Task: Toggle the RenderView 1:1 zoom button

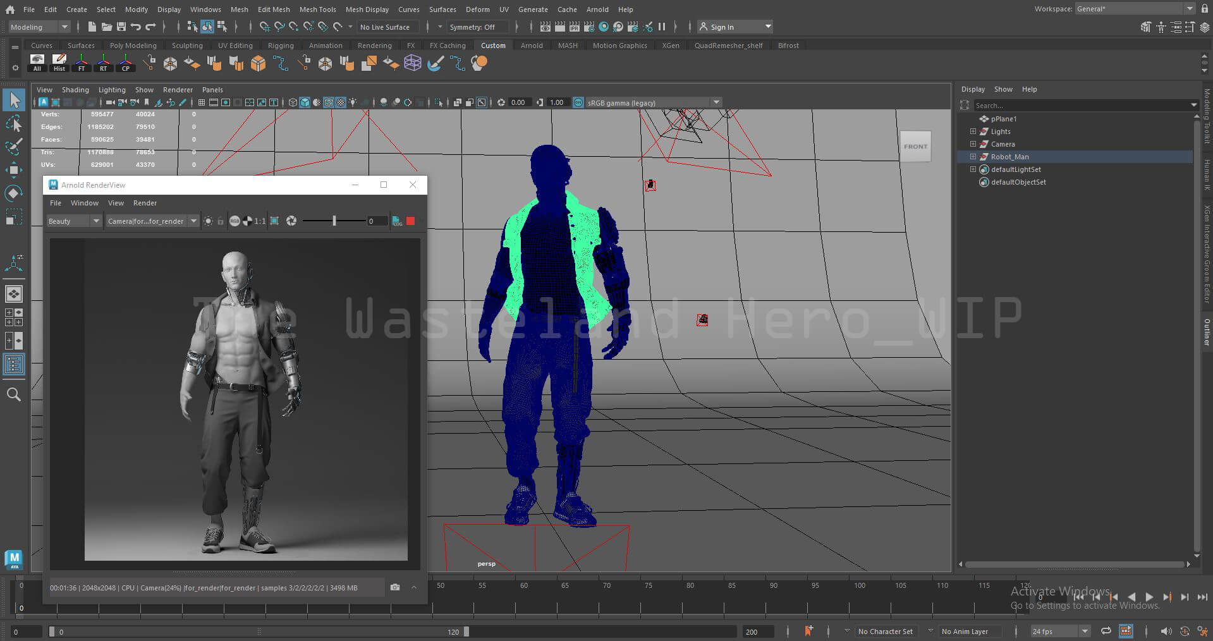Action: pyautogui.click(x=260, y=221)
